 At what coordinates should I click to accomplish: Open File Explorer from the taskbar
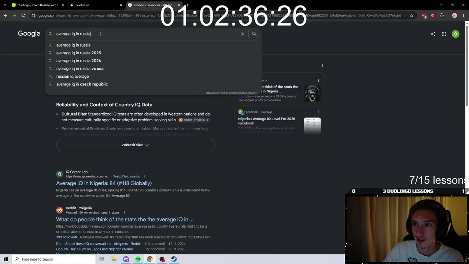pyautogui.click(x=114, y=259)
